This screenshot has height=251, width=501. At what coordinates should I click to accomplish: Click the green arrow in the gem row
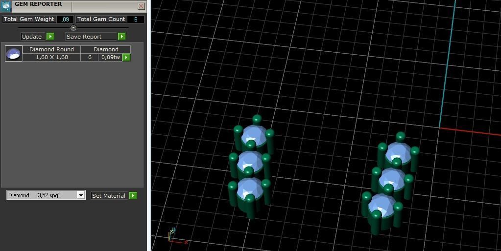126,57
